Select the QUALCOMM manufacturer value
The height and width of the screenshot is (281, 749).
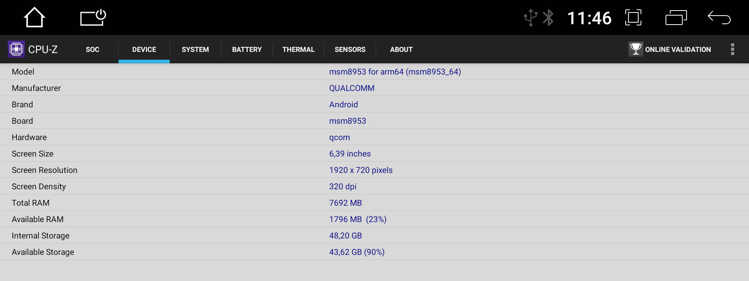[x=351, y=88]
